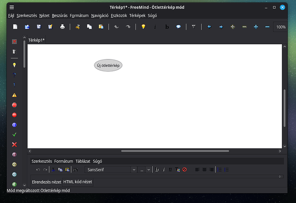
Task: Add the yellow warning triangle icon
Action: click(14, 95)
